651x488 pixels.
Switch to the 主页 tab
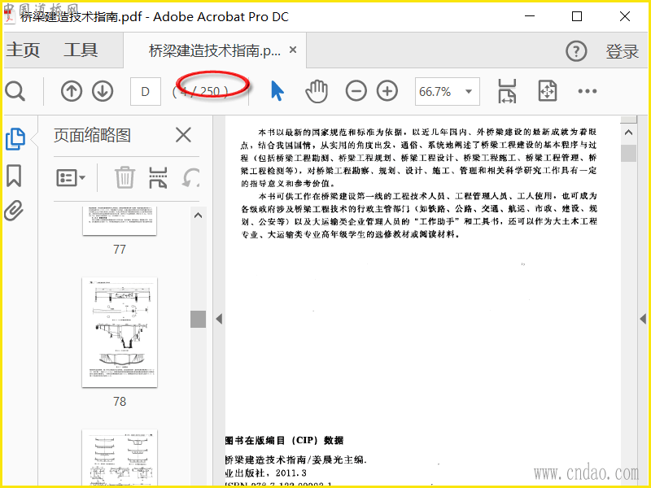(23, 50)
